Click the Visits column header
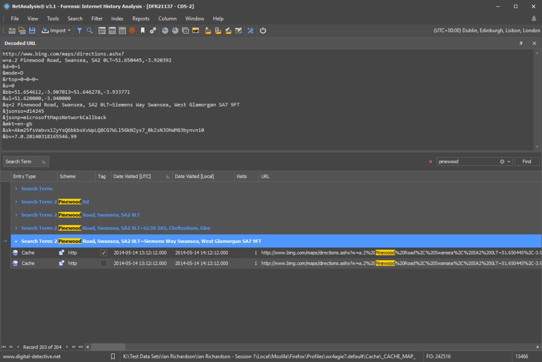Screen dimensions: 542x362 click(246, 177)
